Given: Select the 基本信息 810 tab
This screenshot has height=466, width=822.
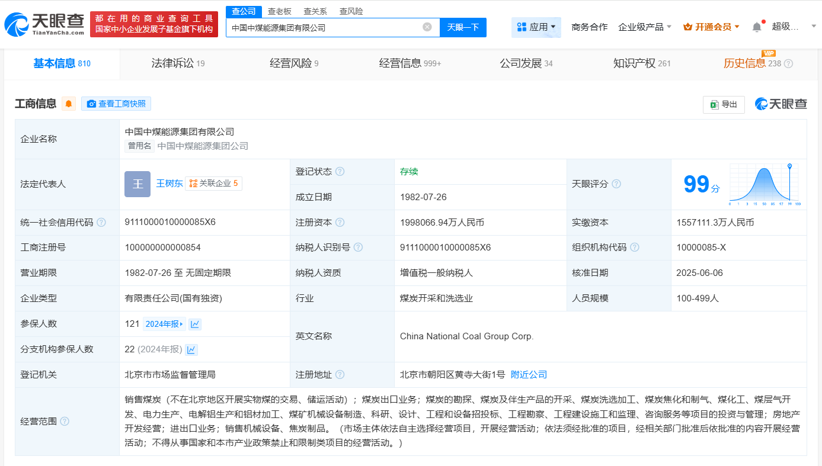Looking at the screenshot, I should point(62,64).
